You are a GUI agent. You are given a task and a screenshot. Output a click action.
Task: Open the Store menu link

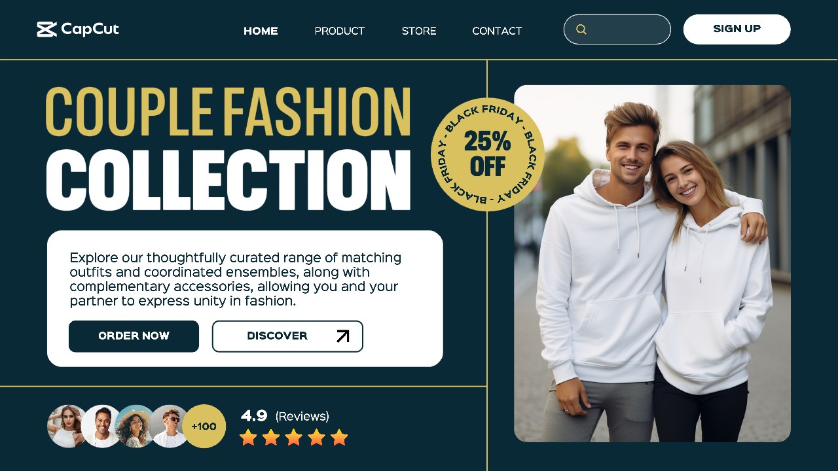tap(419, 31)
